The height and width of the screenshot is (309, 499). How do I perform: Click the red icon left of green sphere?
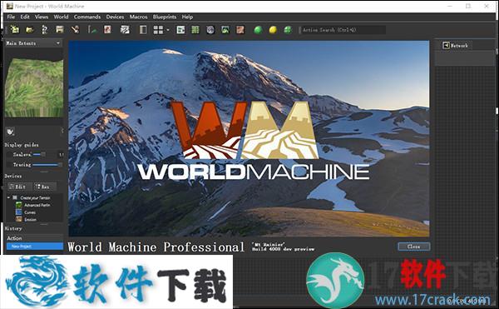click(240, 30)
